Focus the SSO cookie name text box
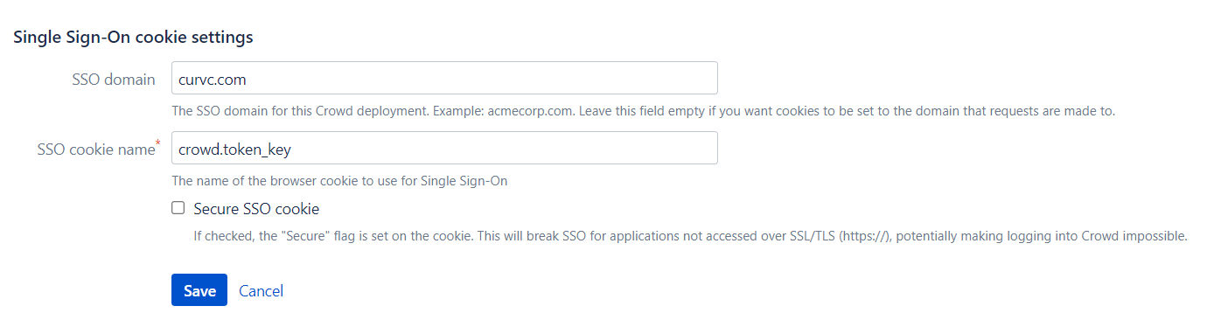This screenshot has width=1221, height=320. coord(444,148)
